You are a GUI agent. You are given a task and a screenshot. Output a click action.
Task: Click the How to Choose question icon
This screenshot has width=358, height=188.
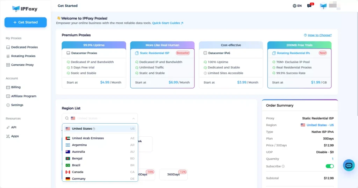point(305,35)
